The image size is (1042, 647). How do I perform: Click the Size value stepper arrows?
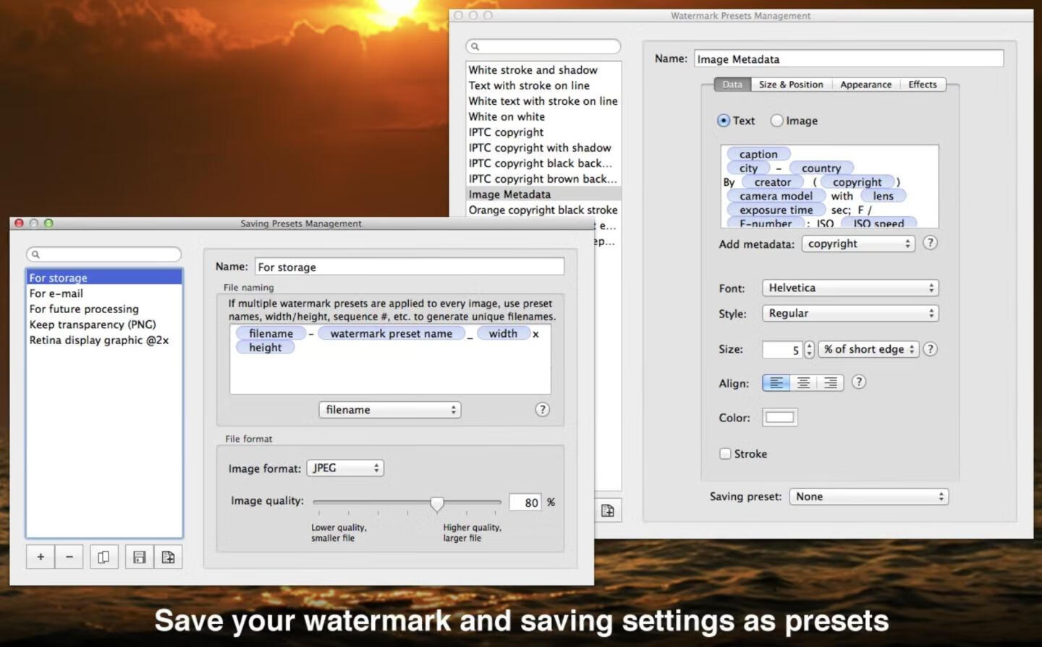click(x=809, y=349)
